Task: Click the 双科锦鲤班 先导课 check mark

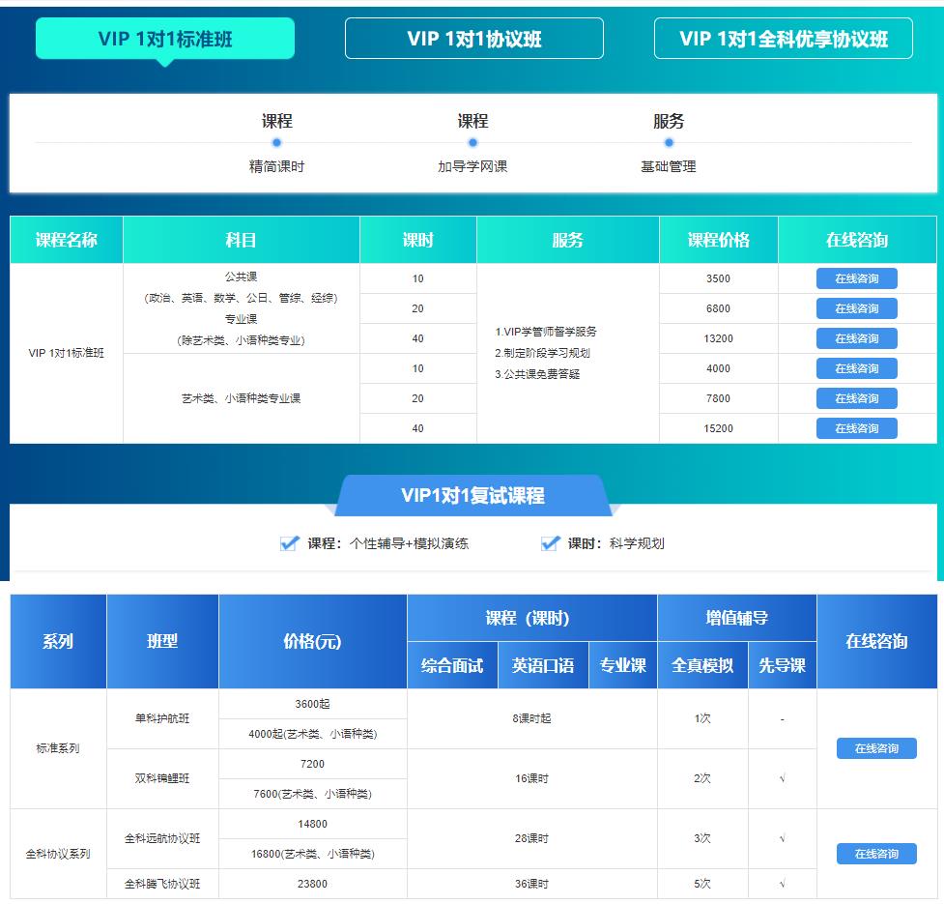Action: [782, 778]
